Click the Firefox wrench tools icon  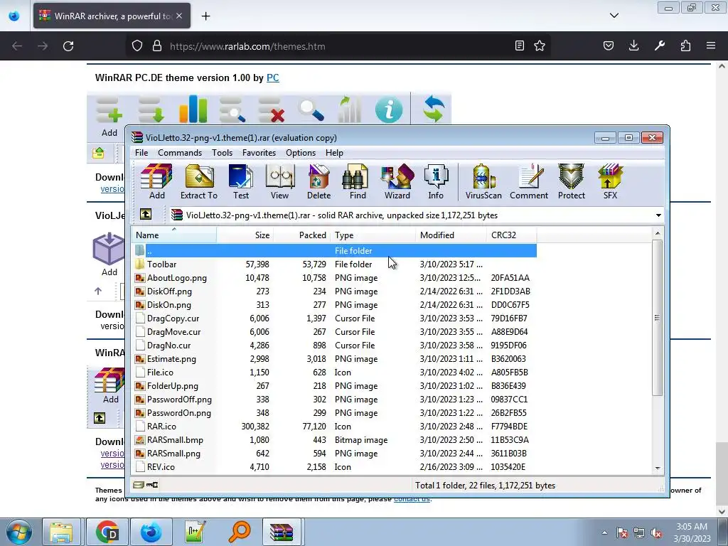(x=660, y=45)
